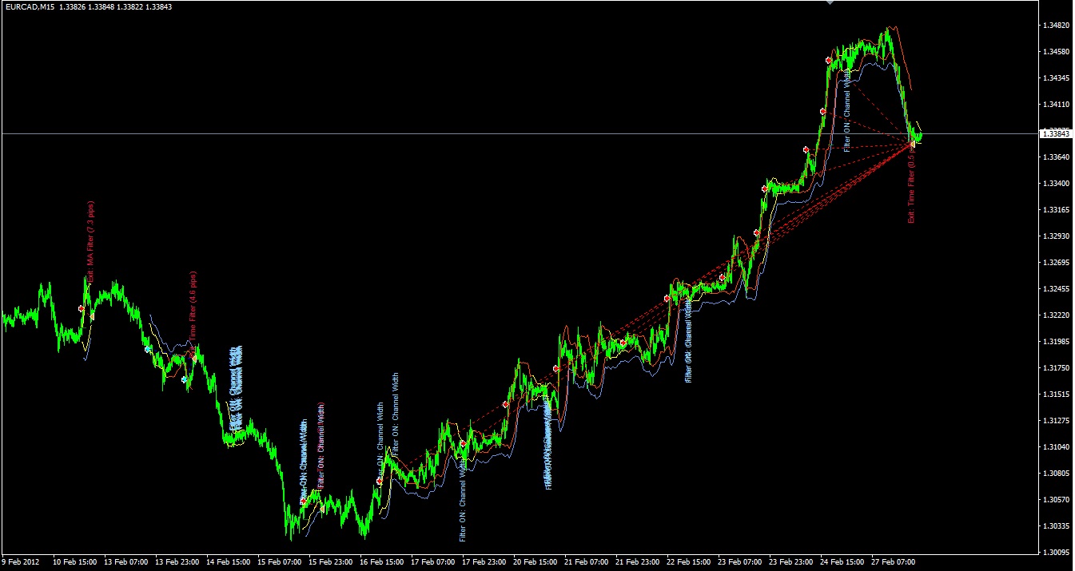
Task: Click the '15 Feb 23:00' time axis label
Action: (x=332, y=562)
